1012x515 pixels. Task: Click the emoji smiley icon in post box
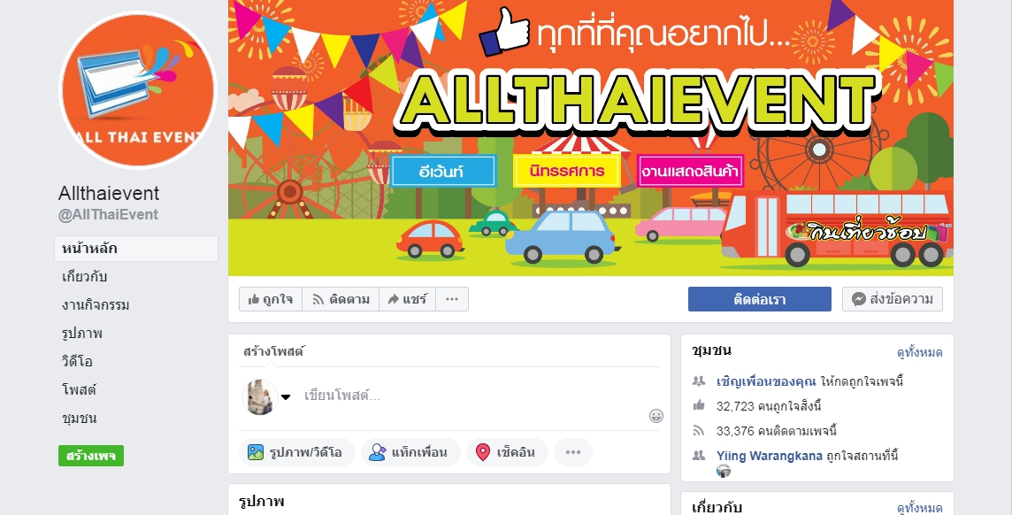pyautogui.click(x=655, y=416)
